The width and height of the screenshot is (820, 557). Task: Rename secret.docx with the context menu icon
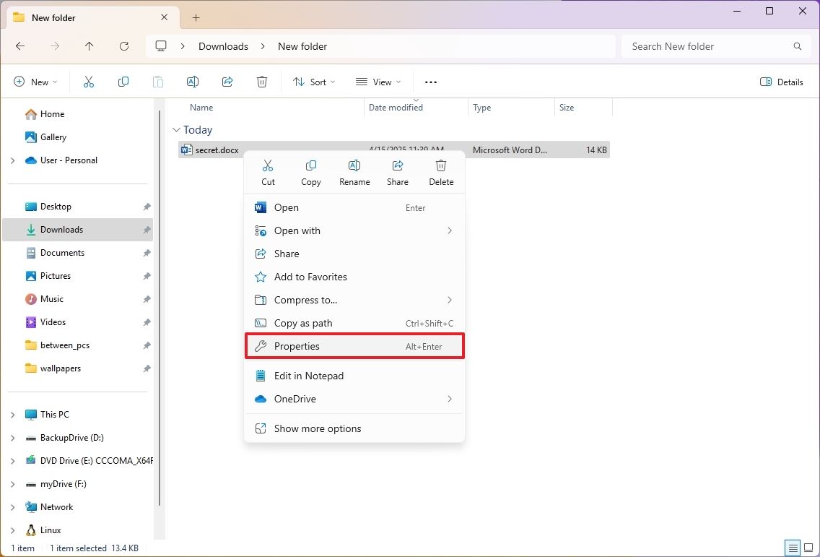(354, 172)
